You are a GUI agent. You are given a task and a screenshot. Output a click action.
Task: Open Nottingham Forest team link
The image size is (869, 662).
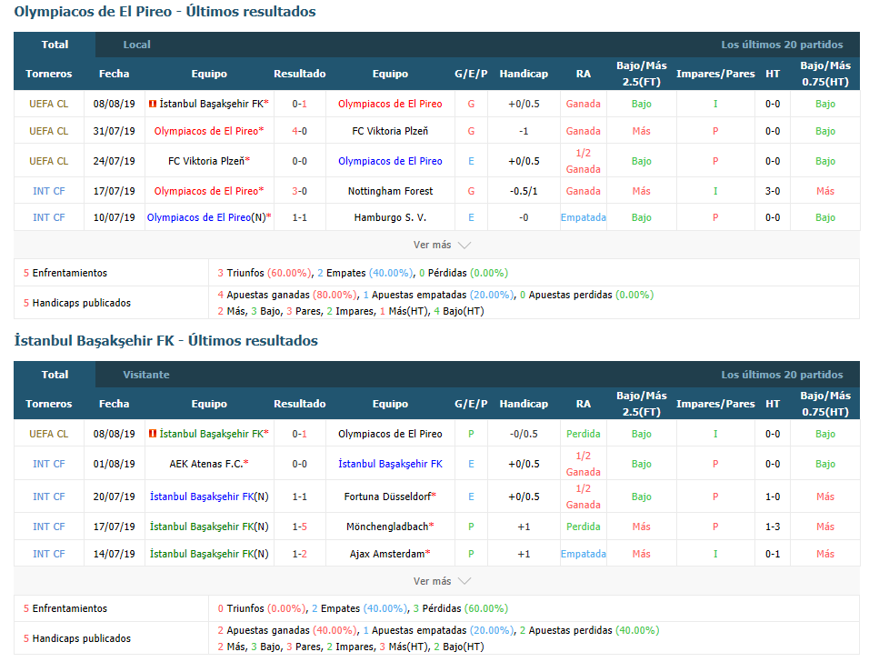[x=390, y=191]
